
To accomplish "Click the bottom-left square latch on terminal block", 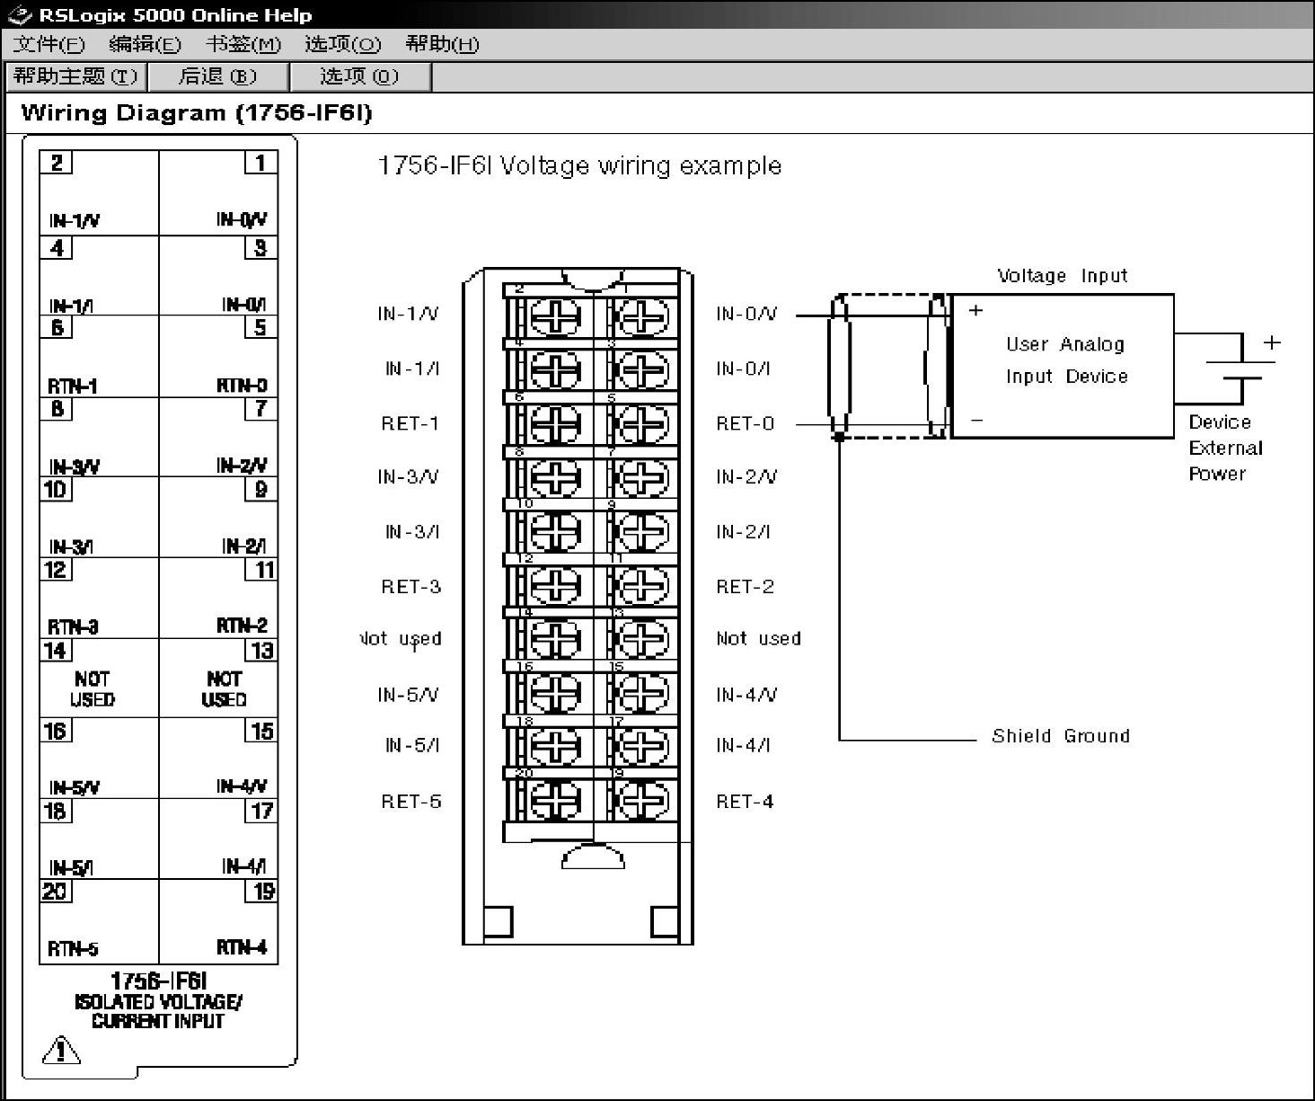I will coord(498,922).
